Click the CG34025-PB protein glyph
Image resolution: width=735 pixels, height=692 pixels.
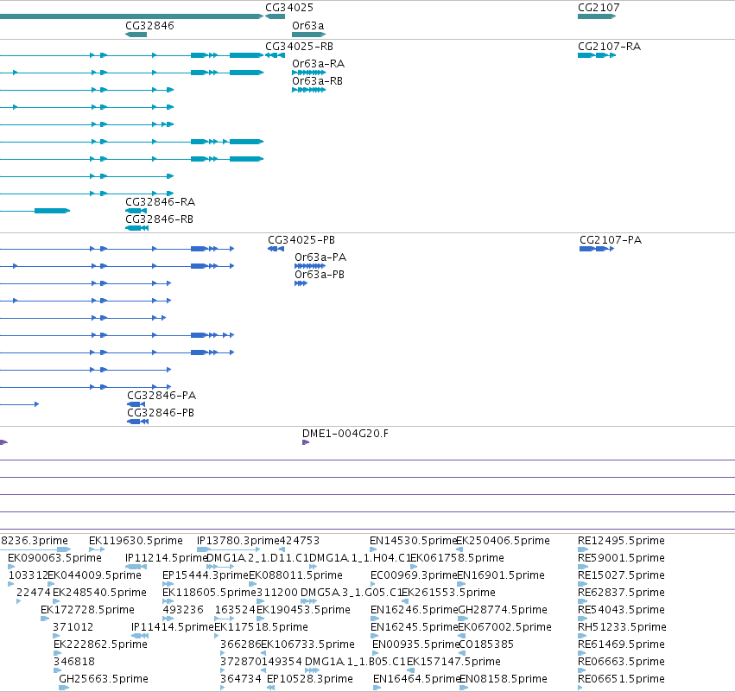pos(276,249)
